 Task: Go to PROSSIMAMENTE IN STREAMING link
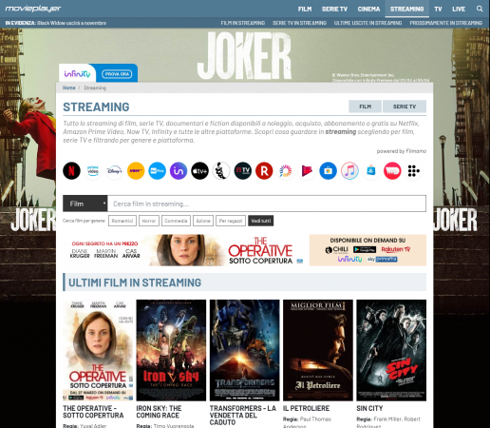446,23
